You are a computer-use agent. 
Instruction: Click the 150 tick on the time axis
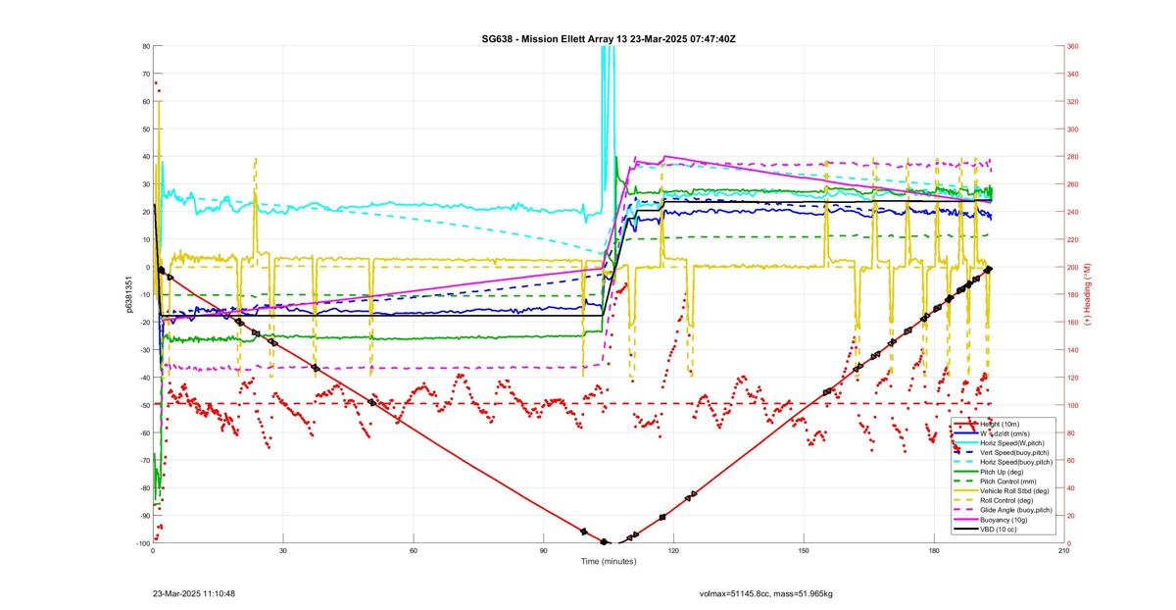(803, 551)
